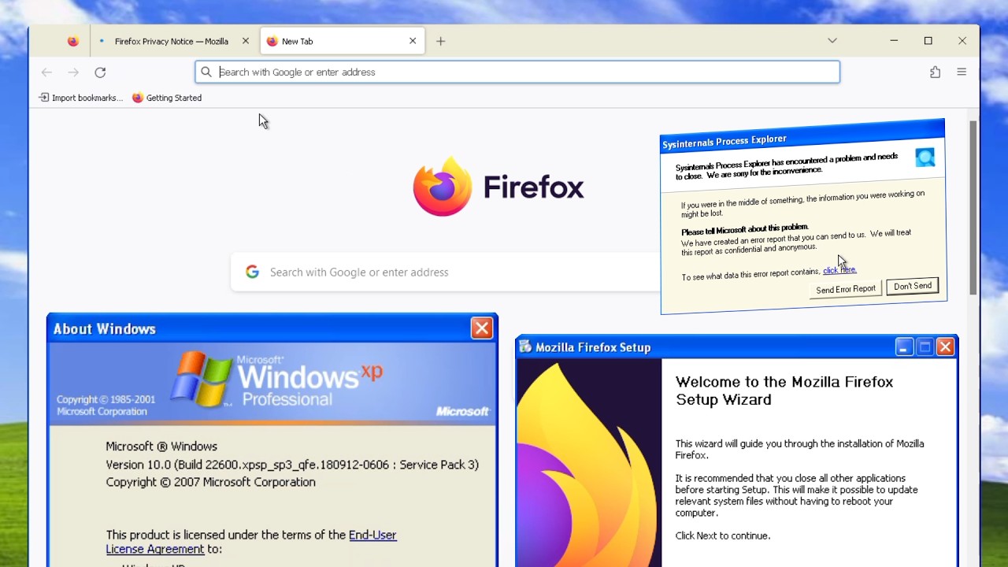Click Send Error Report button

click(846, 289)
